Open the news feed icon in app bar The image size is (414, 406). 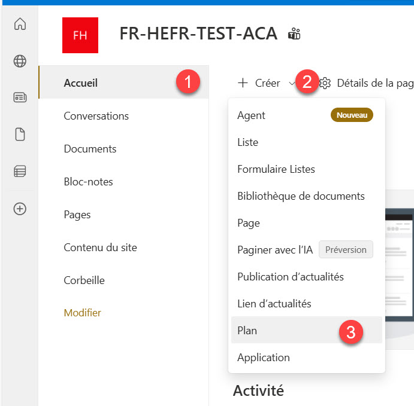[x=20, y=98]
